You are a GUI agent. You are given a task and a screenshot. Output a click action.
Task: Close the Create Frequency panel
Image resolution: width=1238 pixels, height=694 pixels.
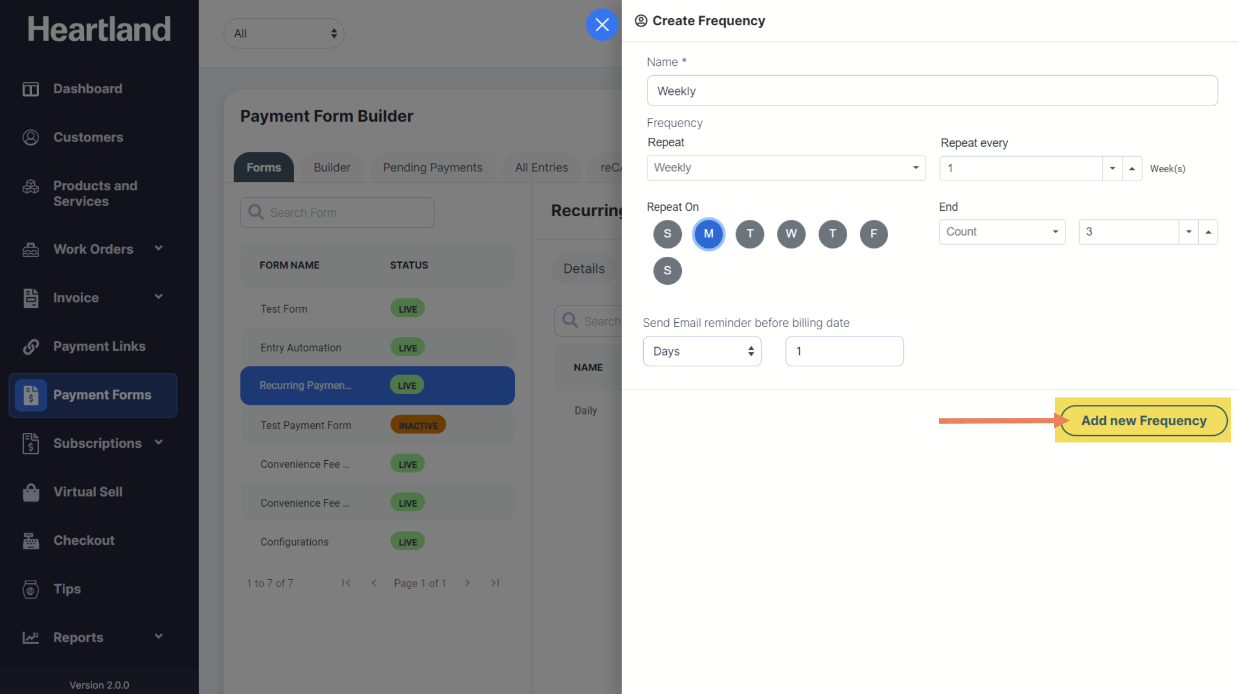coord(602,25)
